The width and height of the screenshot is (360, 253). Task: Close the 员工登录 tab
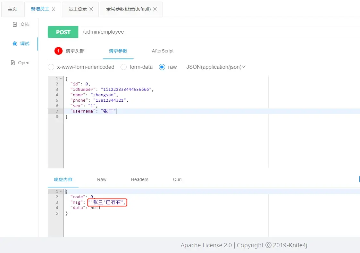coord(91,9)
